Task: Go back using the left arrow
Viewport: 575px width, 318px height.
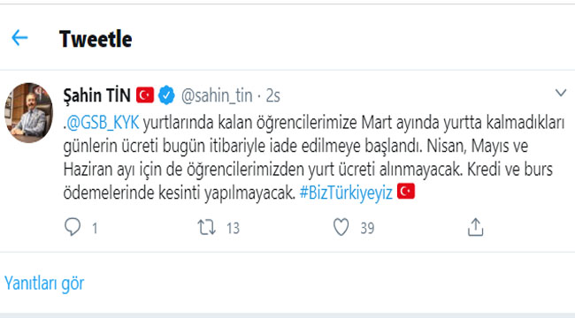Action: point(19,38)
